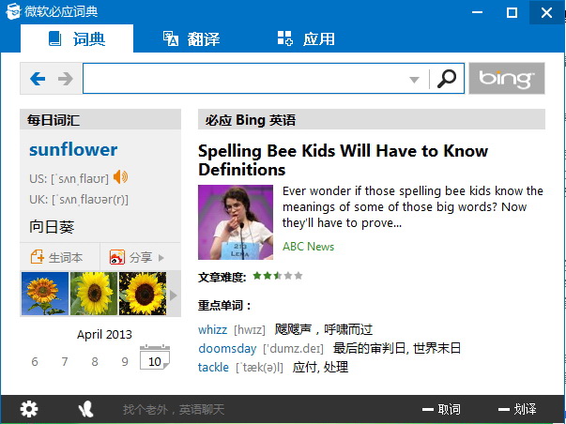The image size is (566, 424).
Task: Open the Spelling Bee Kids article headline
Action: tap(343, 160)
